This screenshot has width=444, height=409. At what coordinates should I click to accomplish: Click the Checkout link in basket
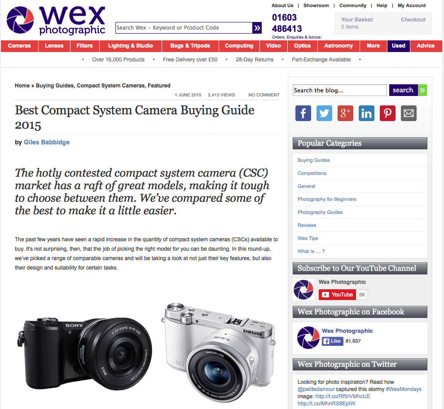[x=413, y=20]
